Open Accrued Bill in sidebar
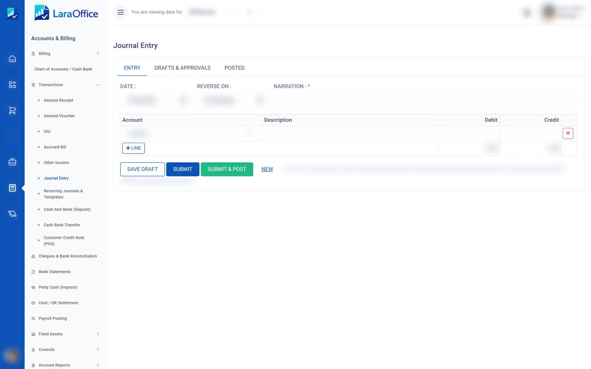Screen dimensions: 591x369 point(55,147)
